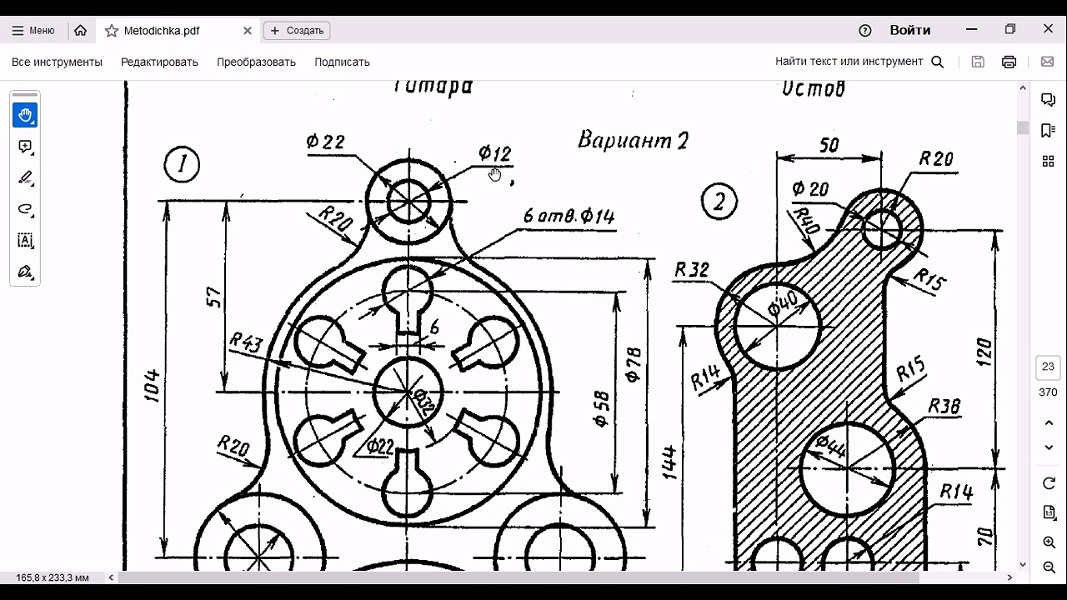Click the total page count 370

coord(1048,392)
